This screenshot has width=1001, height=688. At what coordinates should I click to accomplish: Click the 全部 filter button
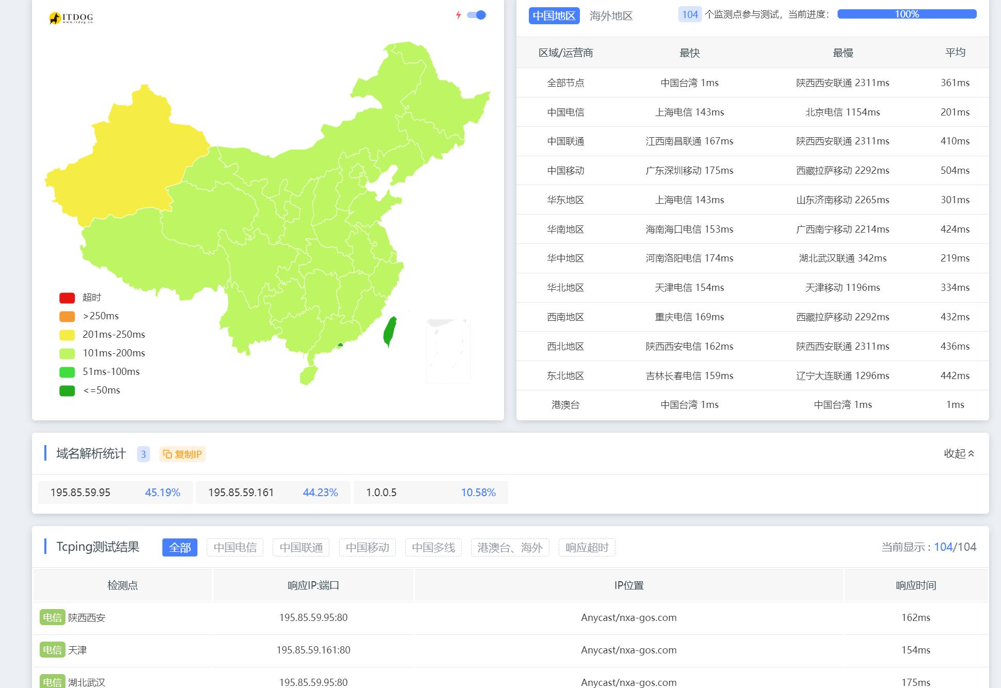(179, 548)
